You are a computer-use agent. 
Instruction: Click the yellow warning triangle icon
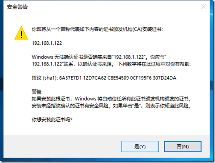coord(21,33)
